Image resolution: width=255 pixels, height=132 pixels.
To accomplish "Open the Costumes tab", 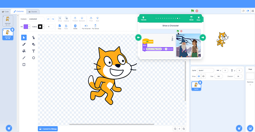I will [19, 11].
